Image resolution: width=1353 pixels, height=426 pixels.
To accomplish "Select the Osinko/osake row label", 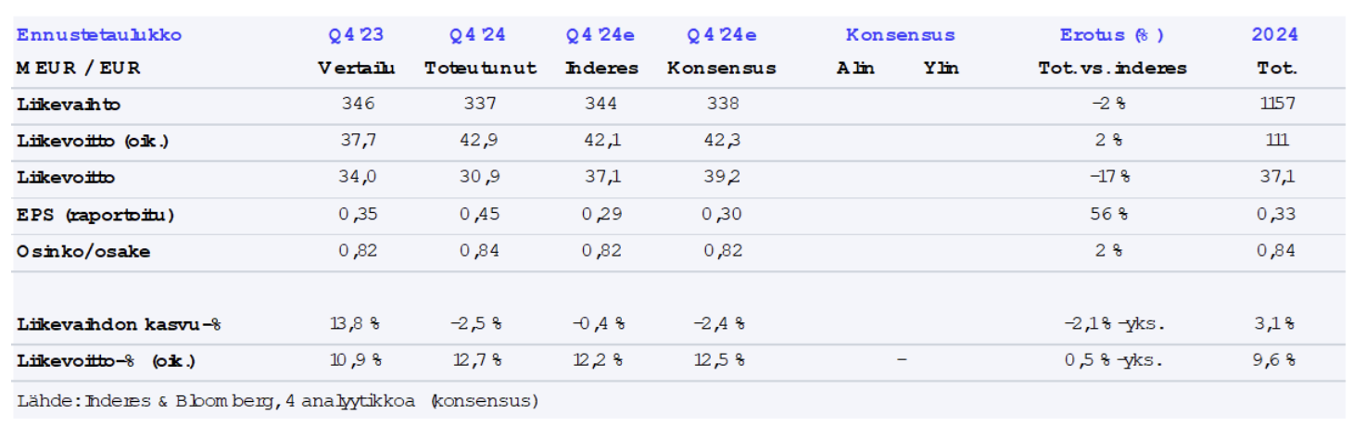I will click(x=83, y=251).
